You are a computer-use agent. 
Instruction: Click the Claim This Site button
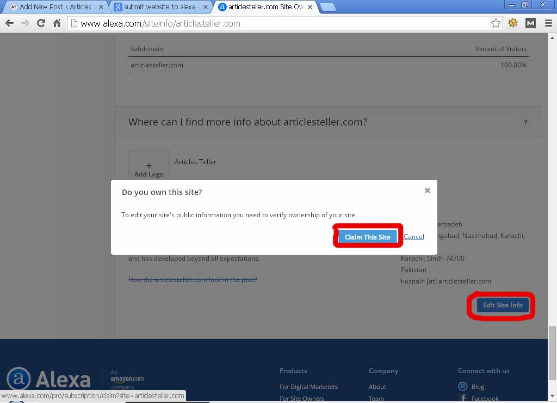pos(367,237)
